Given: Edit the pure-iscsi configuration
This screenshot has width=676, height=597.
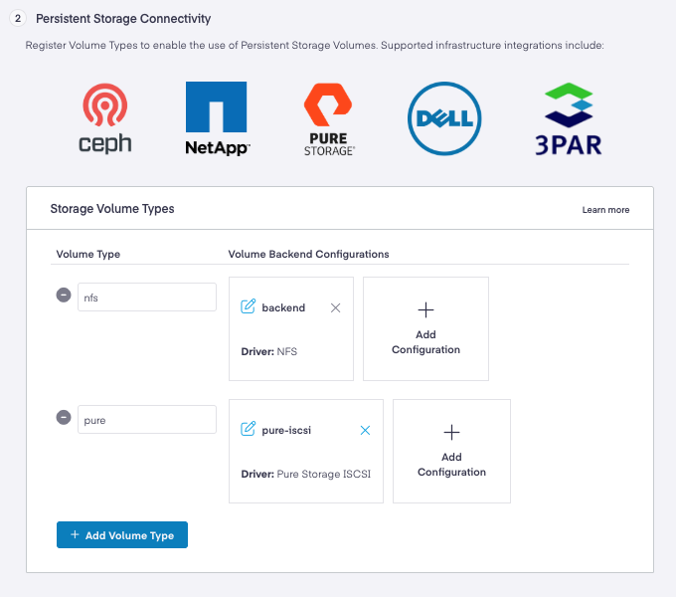Looking at the screenshot, I should point(249,430).
